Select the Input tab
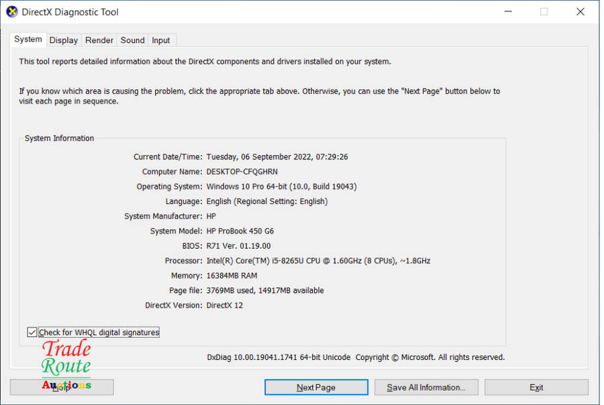604x405 pixels. 161,40
